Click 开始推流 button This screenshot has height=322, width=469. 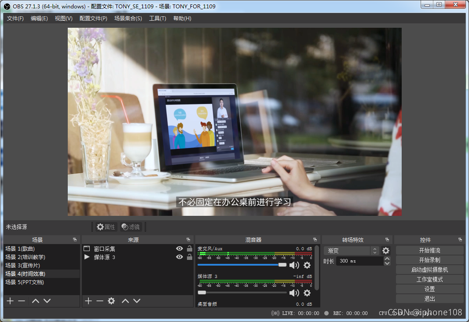point(429,250)
